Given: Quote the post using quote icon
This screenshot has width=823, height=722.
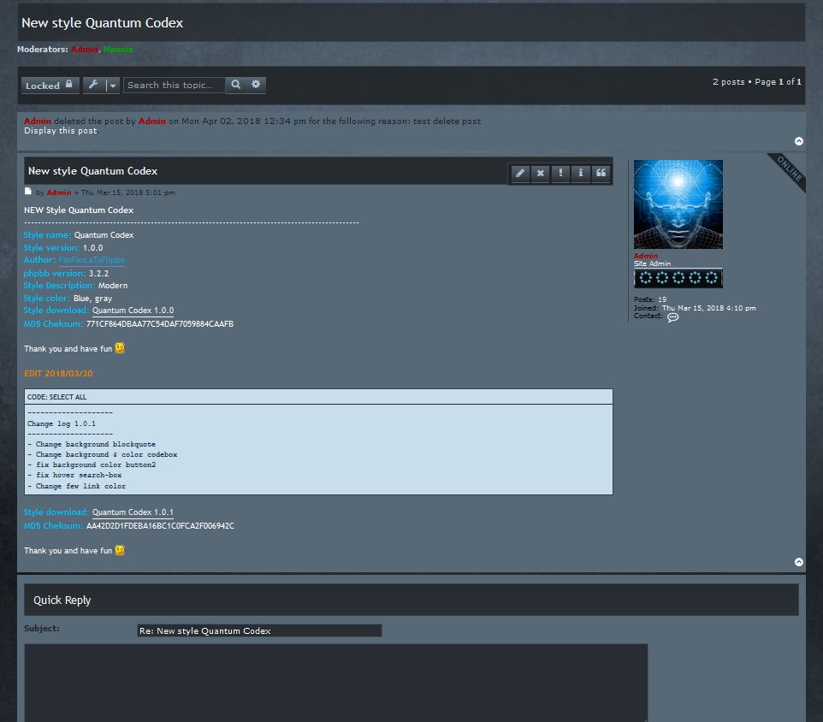Looking at the screenshot, I should [x=601, y=173].
